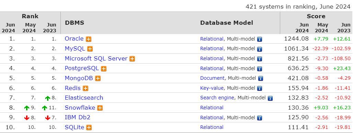Open the info icon in Oracle's row
353x133 pixels.
tap(260, 39)
